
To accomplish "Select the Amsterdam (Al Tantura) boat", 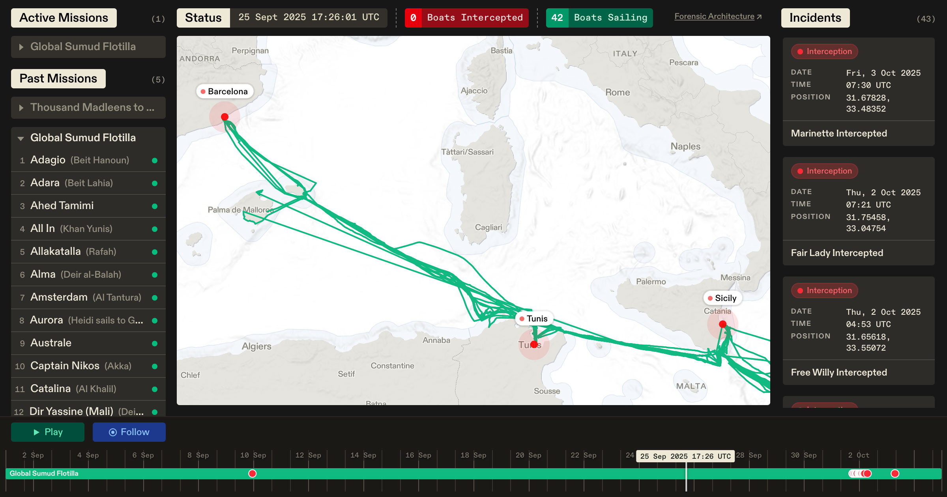I will click(x=88, y=297).
